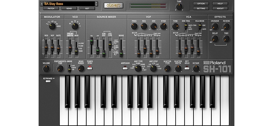Toggle the KEY HOLD button

click(x=187, y=68)
